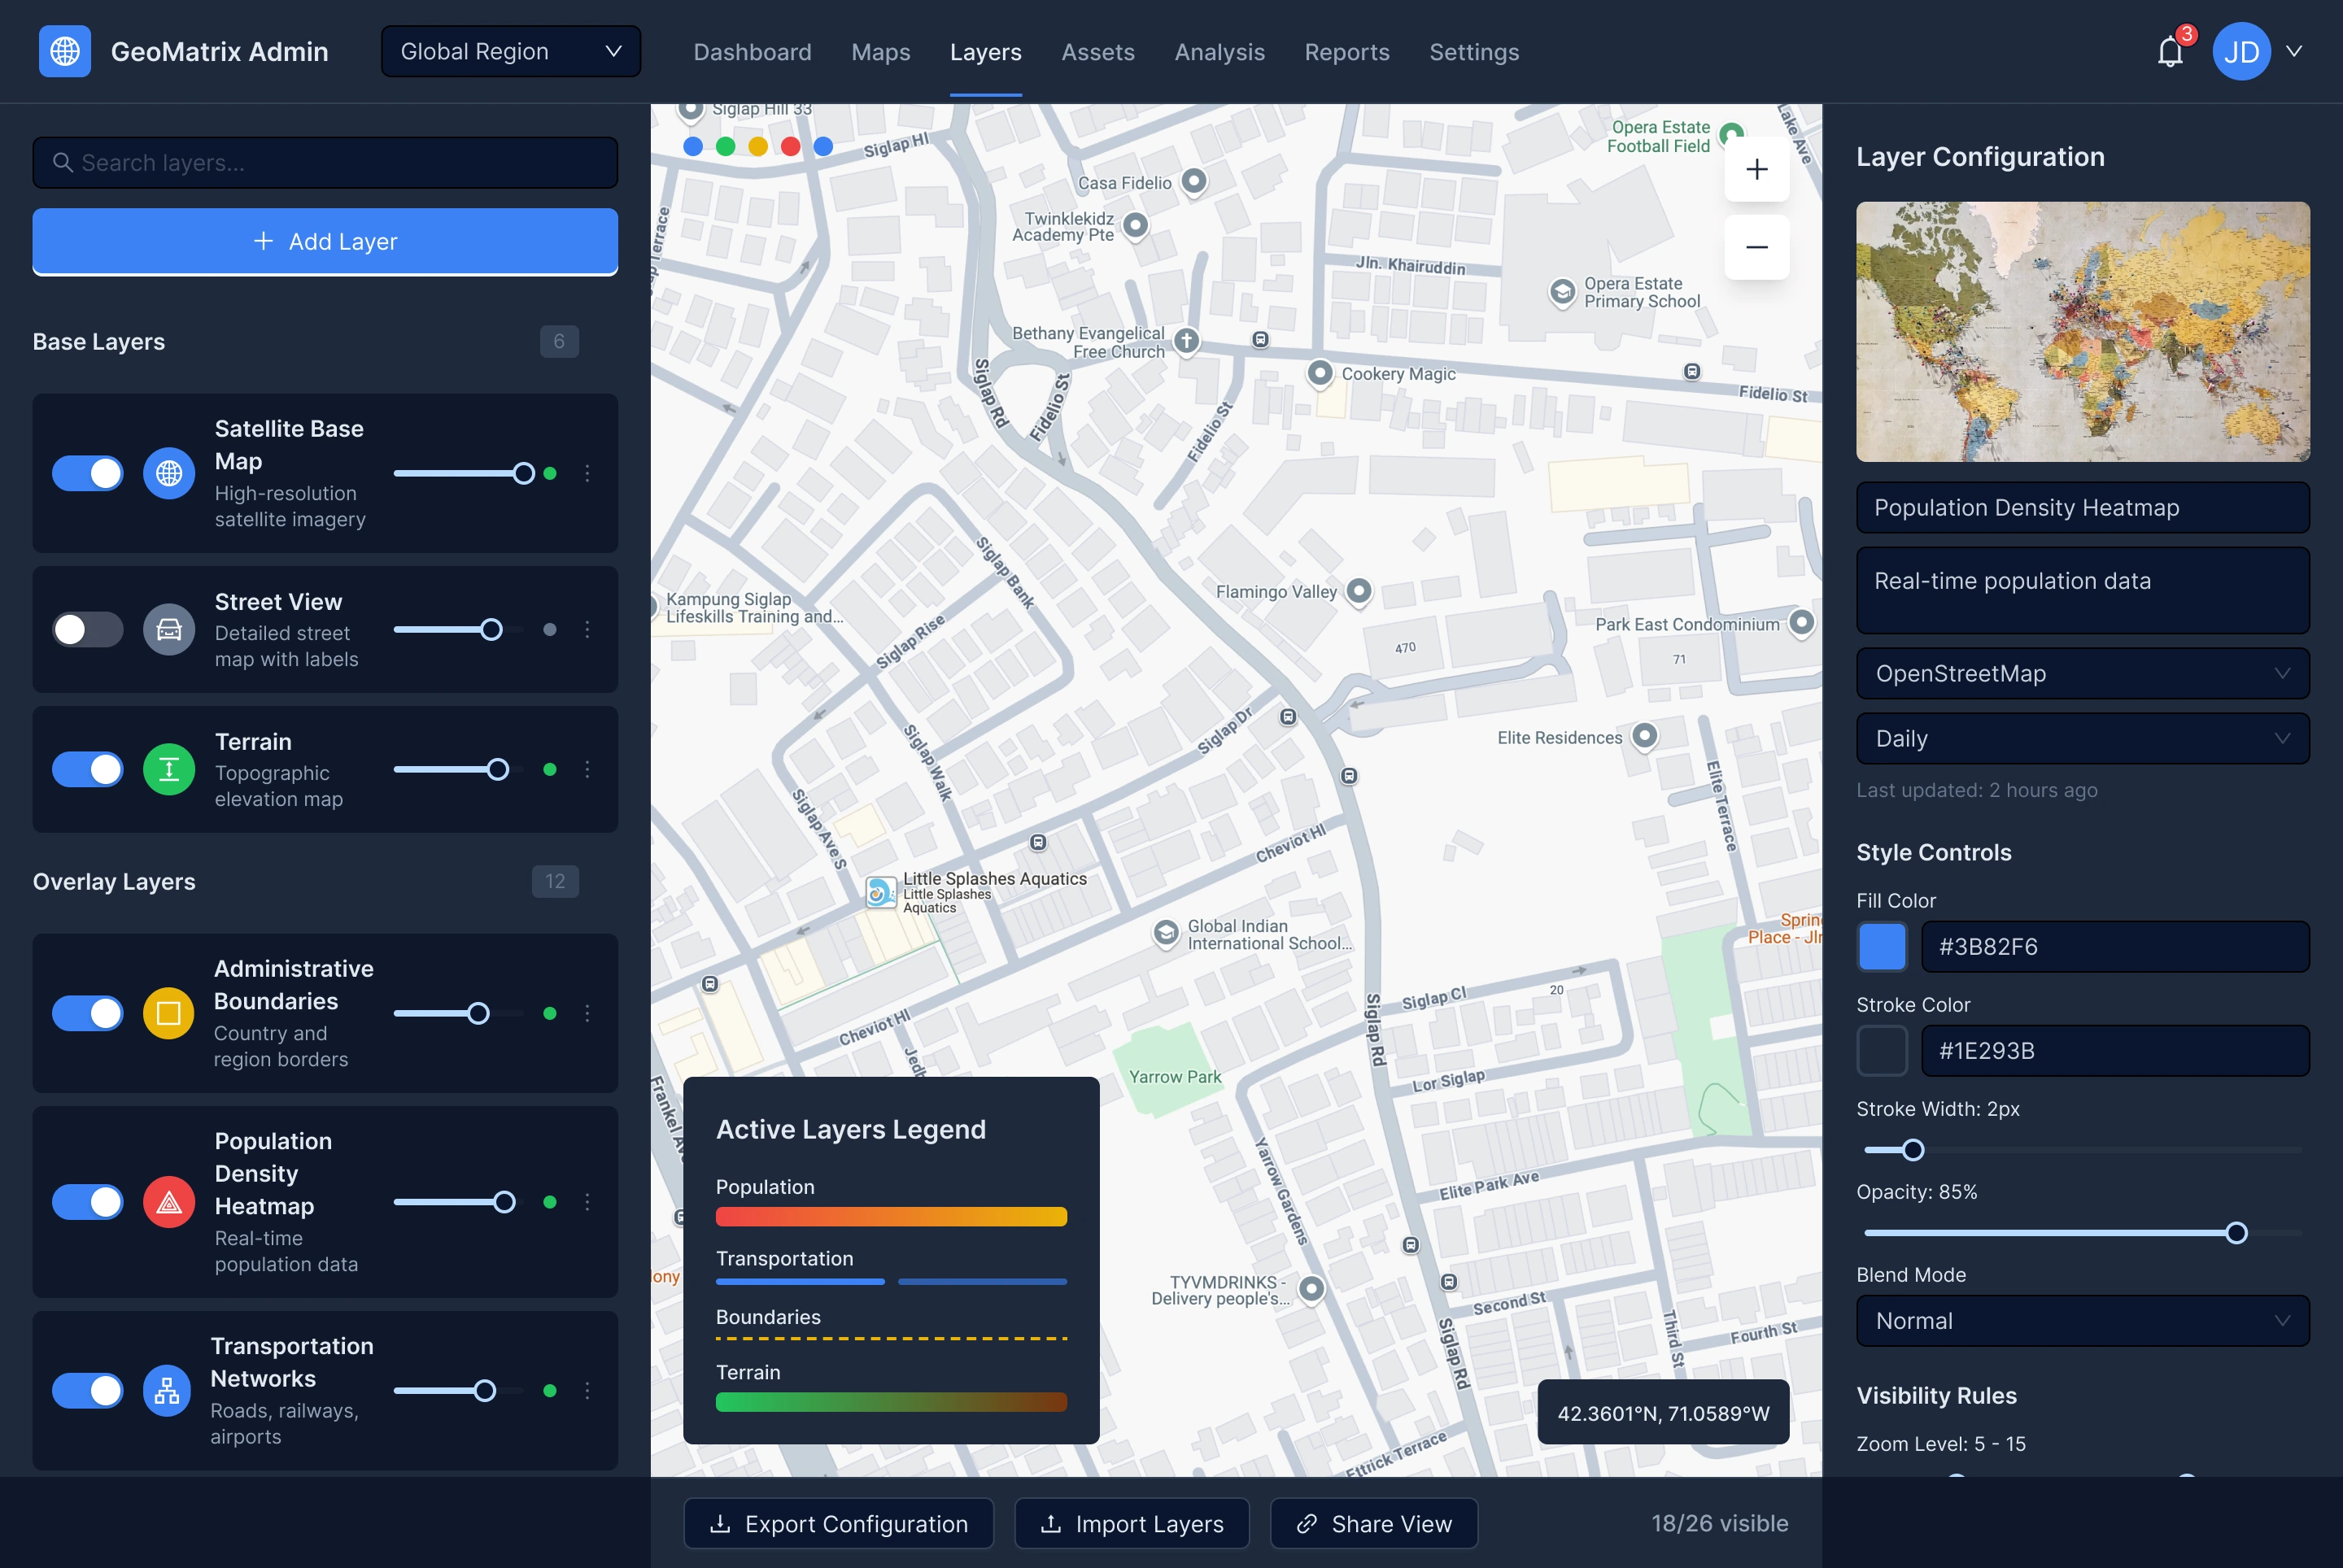Expand the OpenStreetMap source dropdown
The width and height of the screenshot is (2343, 1568).
click(x=2082, y=673)
